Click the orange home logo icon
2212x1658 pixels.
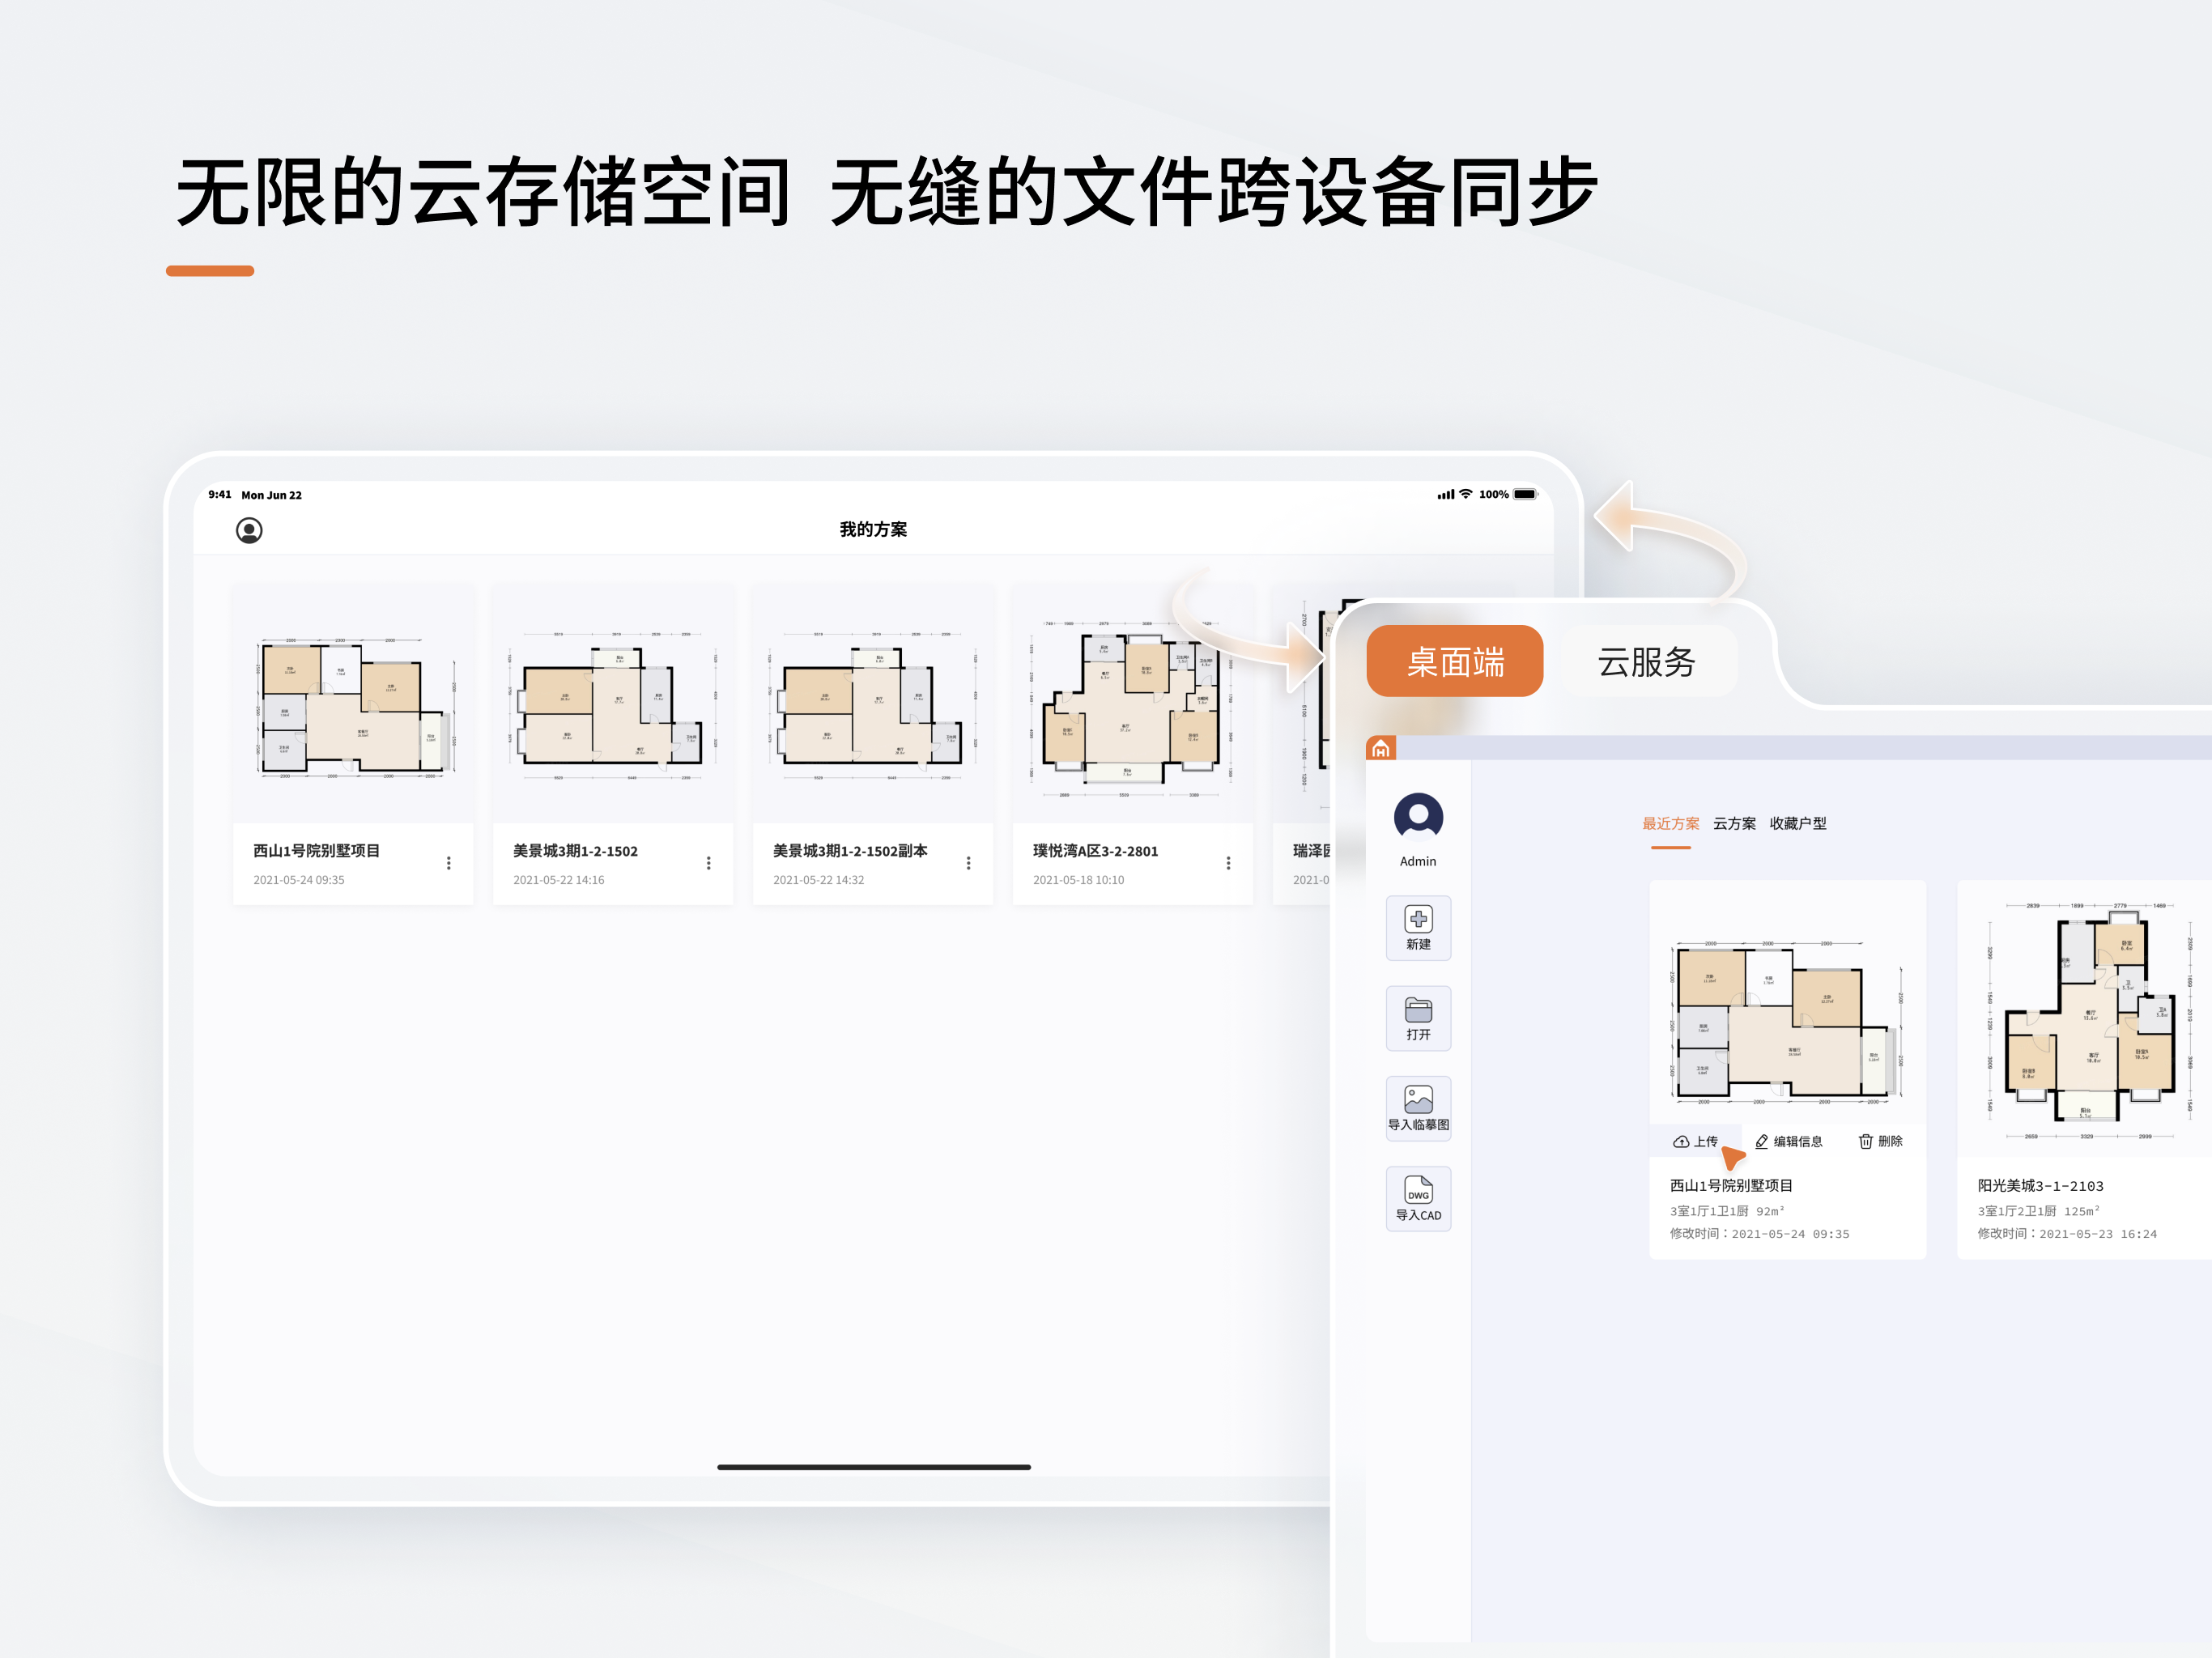click(1381, 748)
